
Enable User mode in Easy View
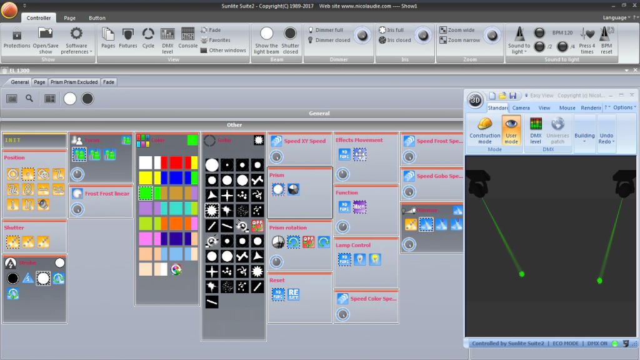511,130
